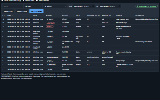Click the Mark reviewed button
The height and width of the screenshot is (100, 160).
click(x=36, y=11)
